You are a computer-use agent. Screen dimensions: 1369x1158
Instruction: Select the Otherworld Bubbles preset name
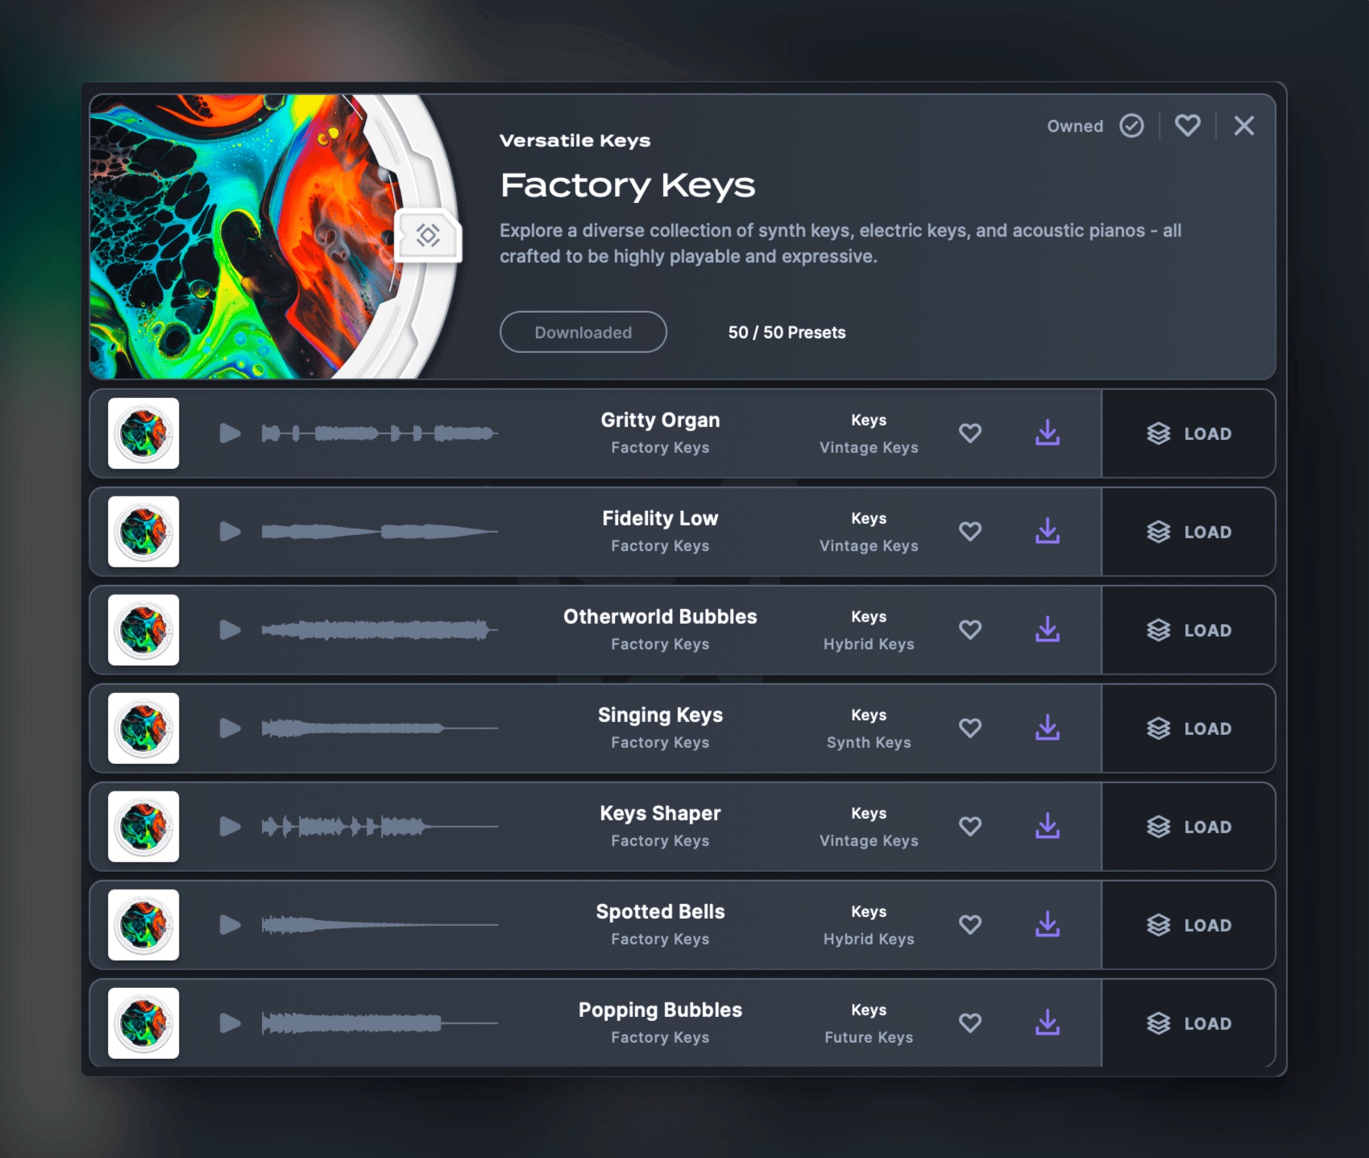click(x=660, y=617)
